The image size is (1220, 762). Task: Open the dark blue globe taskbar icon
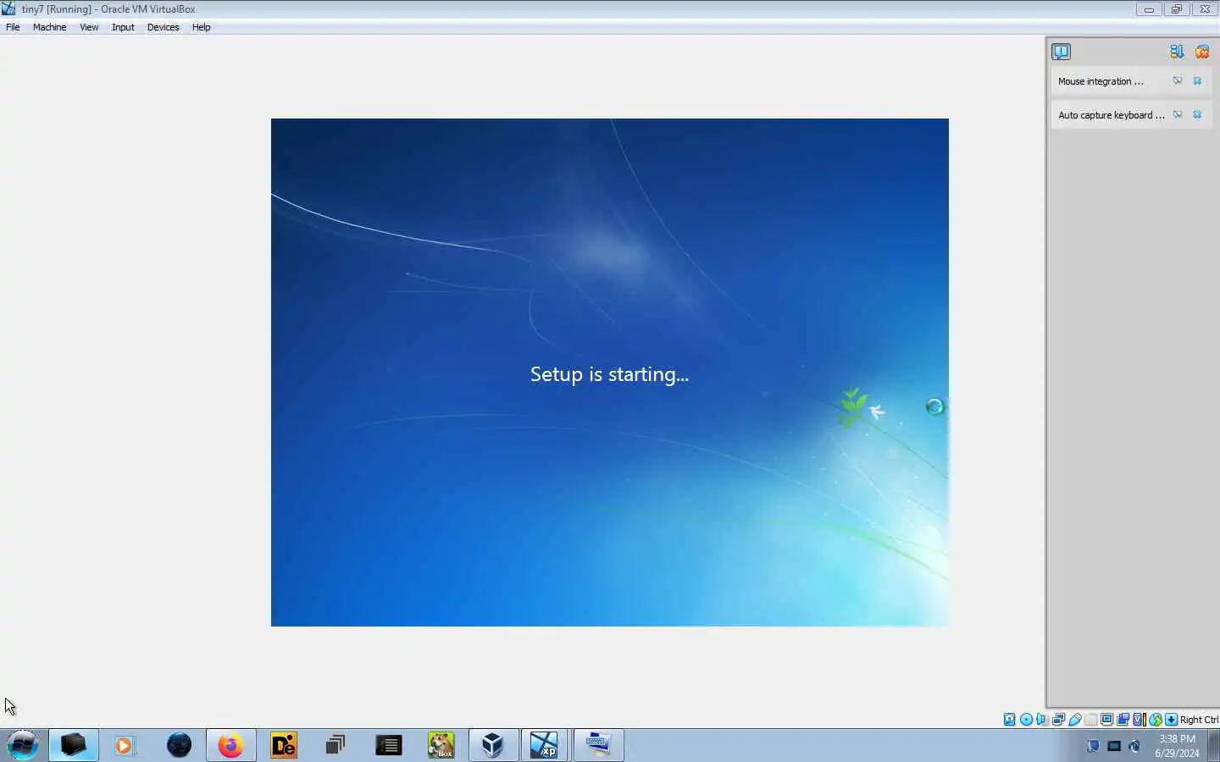(x=179, y=745)
